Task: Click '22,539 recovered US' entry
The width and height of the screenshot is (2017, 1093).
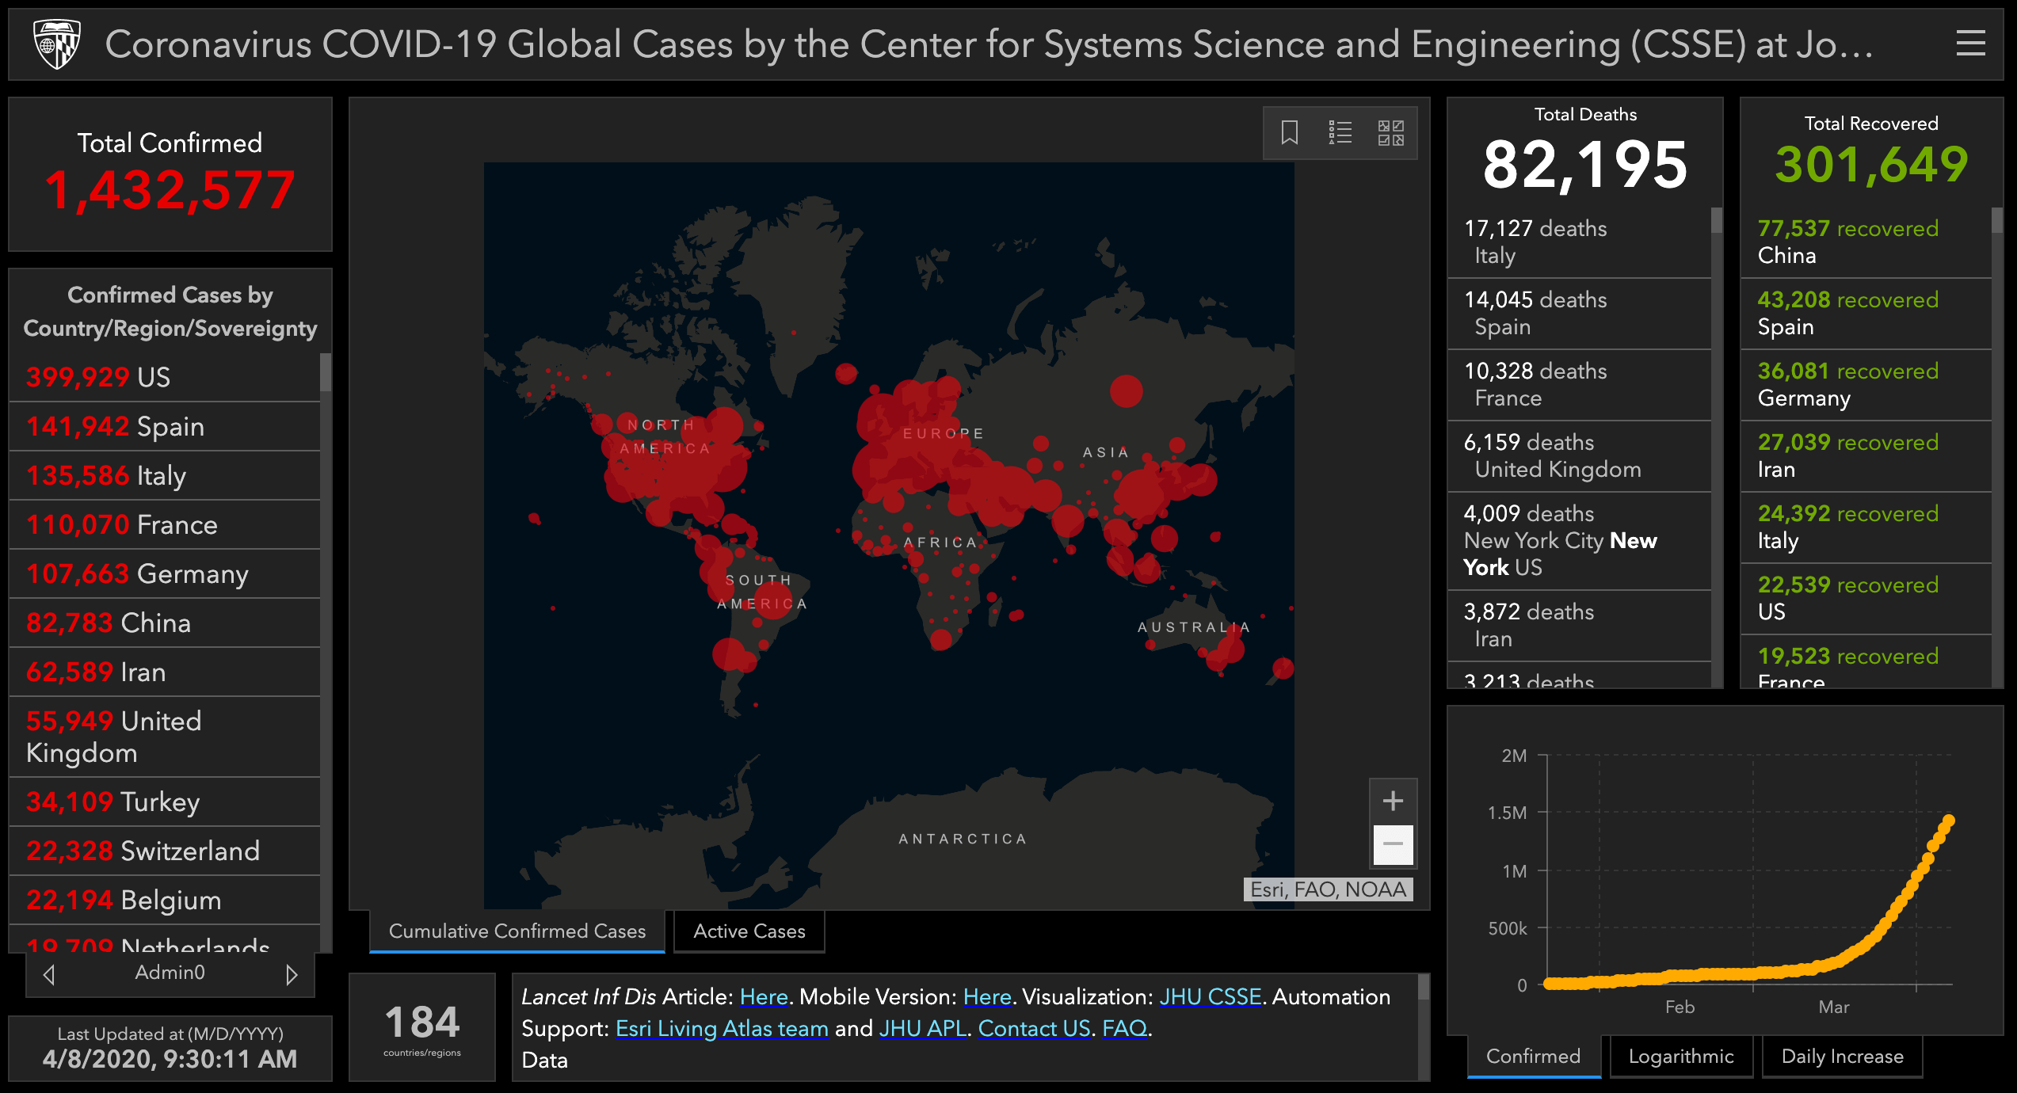Action: (1866, 599)
